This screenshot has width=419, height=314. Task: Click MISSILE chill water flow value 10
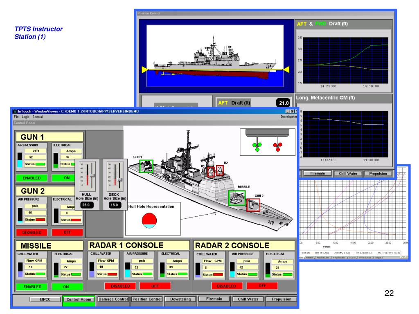click(36, 267)
